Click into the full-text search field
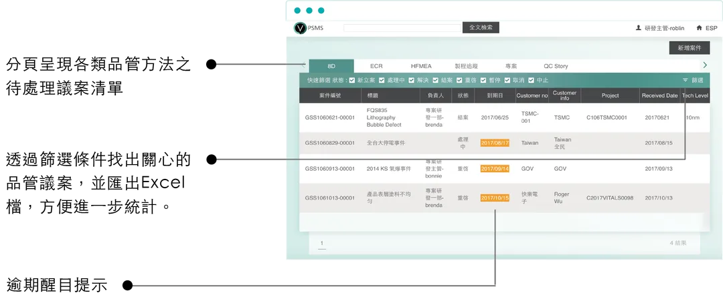 tap(402, 27)
